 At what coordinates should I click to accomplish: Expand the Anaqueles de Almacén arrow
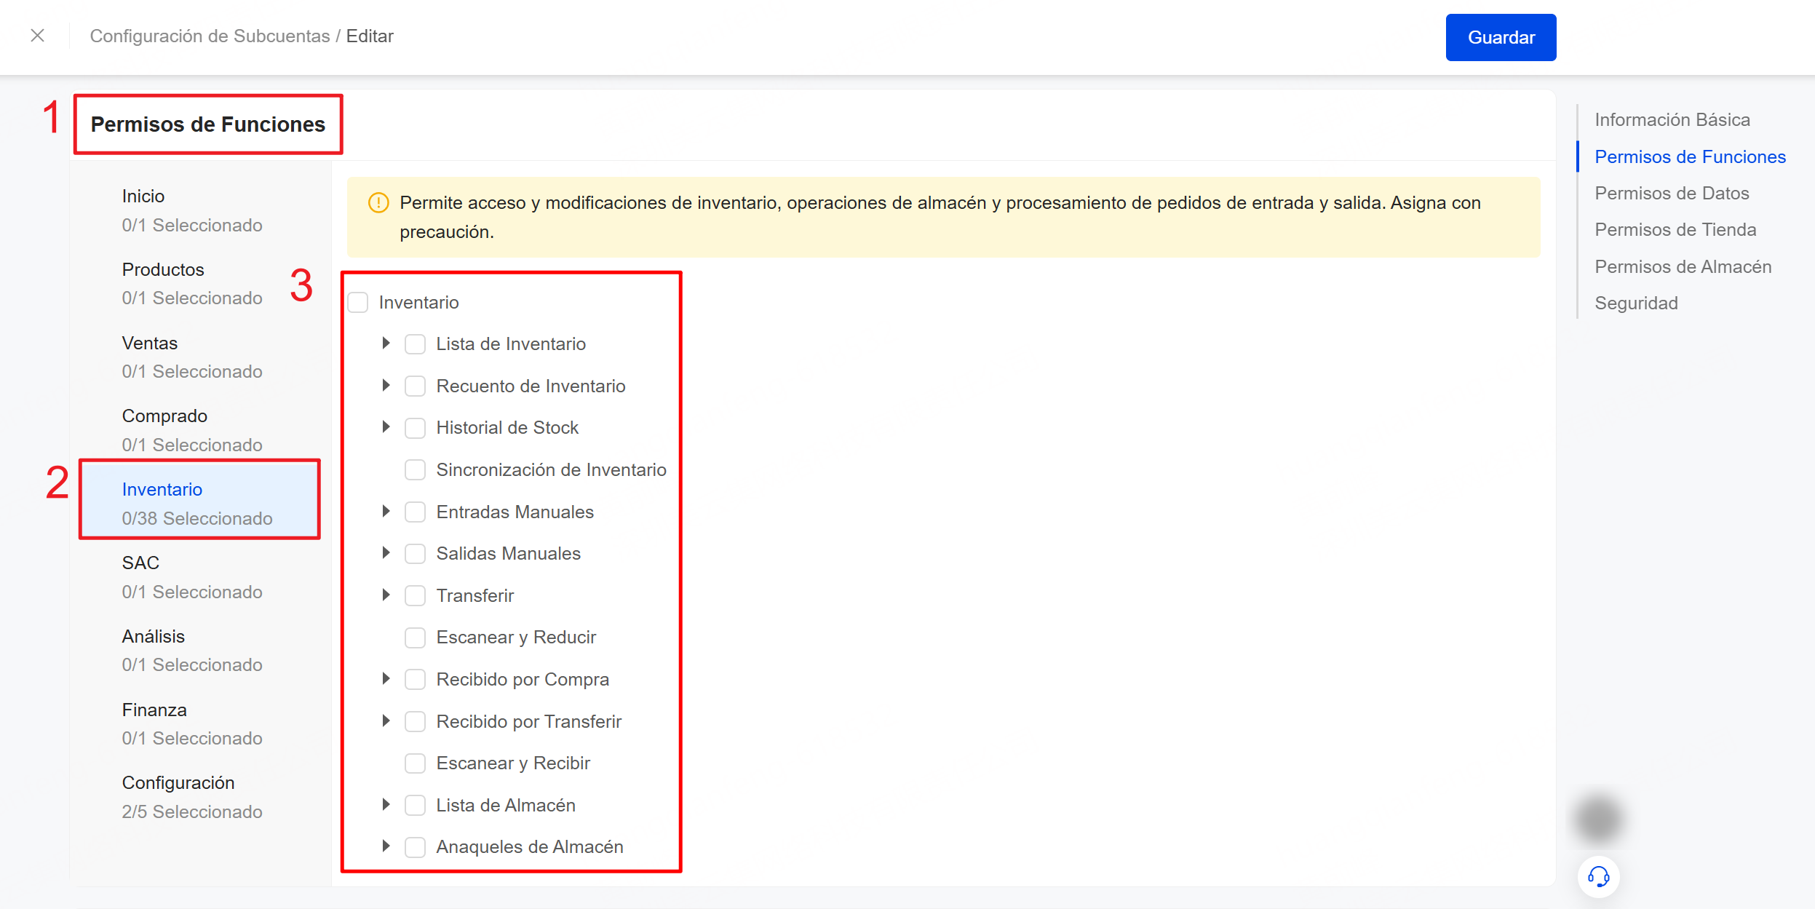point(386,846)
